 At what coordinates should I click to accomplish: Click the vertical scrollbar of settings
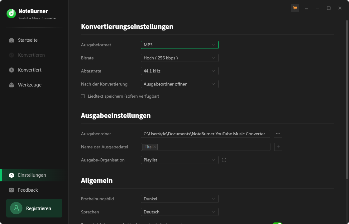point(347,100)
